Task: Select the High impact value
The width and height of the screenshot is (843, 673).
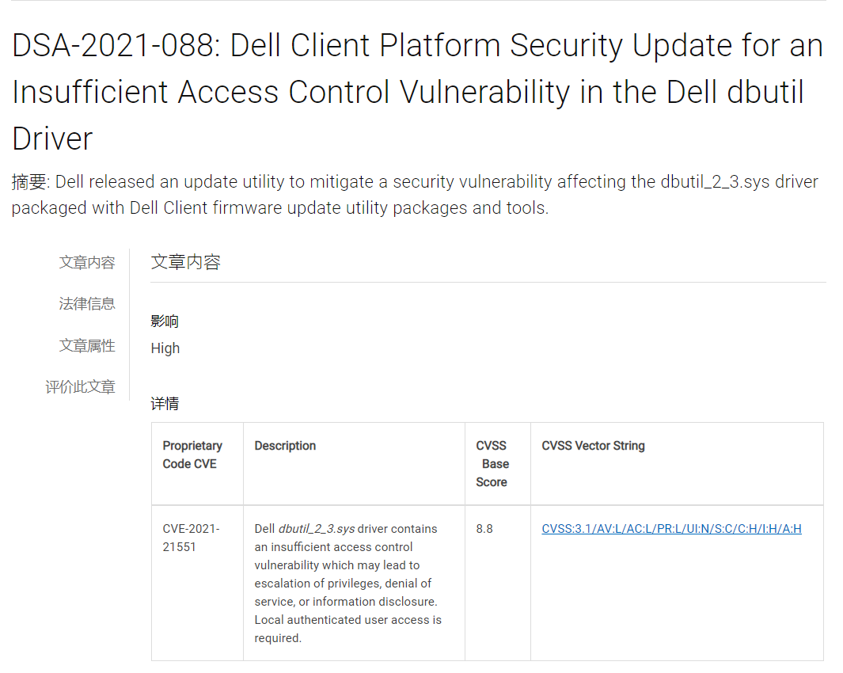Action: coord(165,348)
